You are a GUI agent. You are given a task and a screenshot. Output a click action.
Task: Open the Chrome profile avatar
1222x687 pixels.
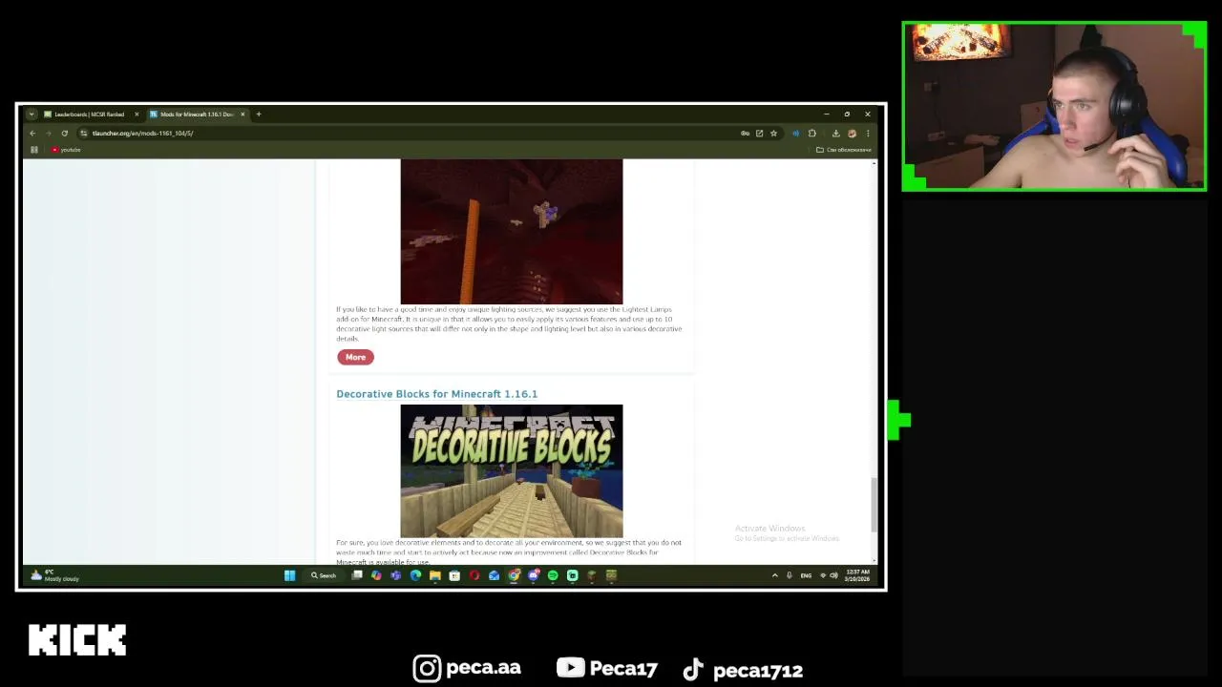[x=852, y=134]
